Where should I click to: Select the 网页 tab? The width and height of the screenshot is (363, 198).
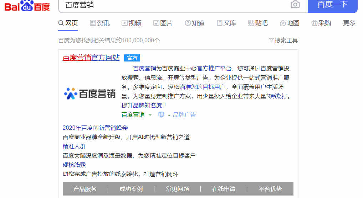(68, 23)
